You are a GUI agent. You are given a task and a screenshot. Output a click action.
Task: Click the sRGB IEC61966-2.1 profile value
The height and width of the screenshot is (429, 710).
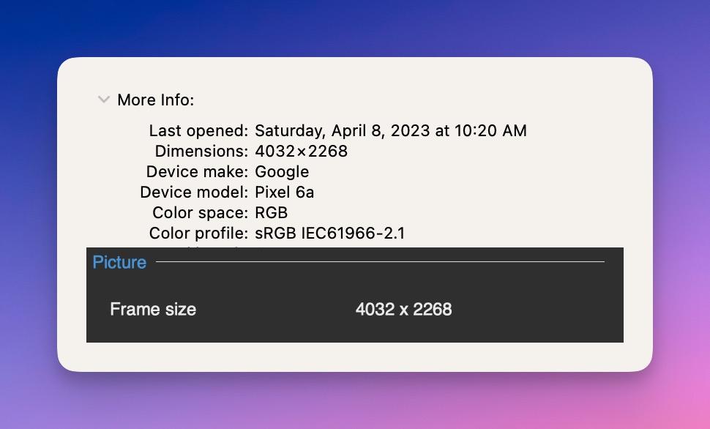click(x=329, y=234)
